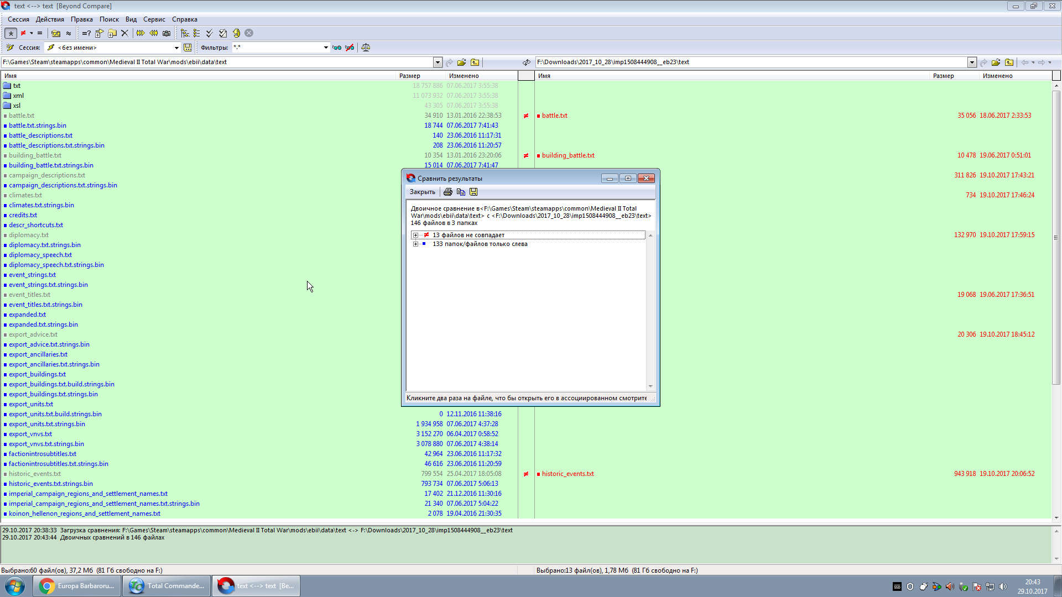
Task: Click the copy-to-left double arrows icon
Action: click(x=153, y=33)
